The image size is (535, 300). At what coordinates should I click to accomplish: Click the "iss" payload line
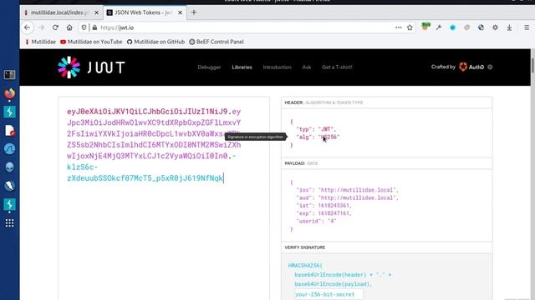point(348,190)
